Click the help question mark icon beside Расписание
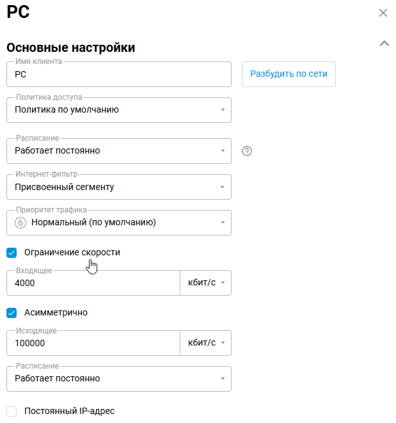Screen dimensions: 396x423 (x=248, y=151)
